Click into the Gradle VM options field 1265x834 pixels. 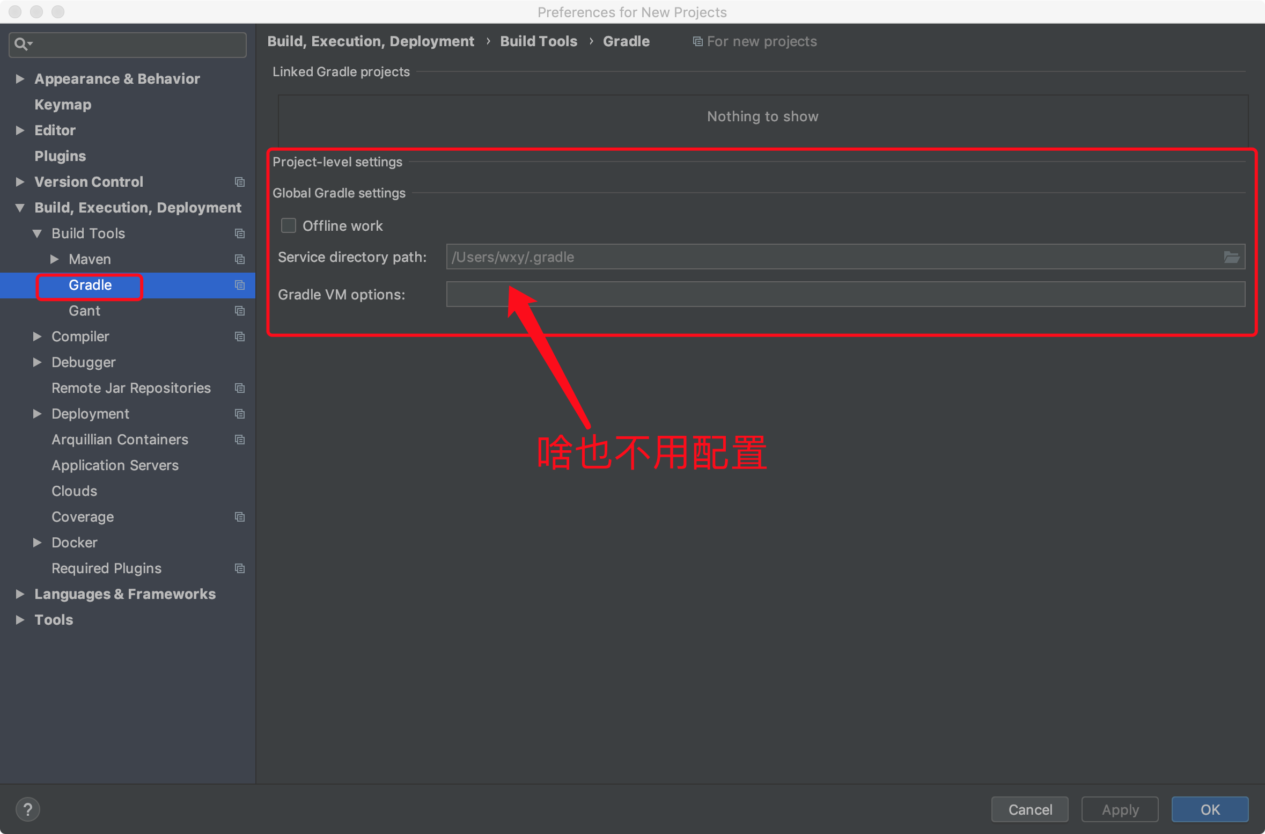coord(845,295)
